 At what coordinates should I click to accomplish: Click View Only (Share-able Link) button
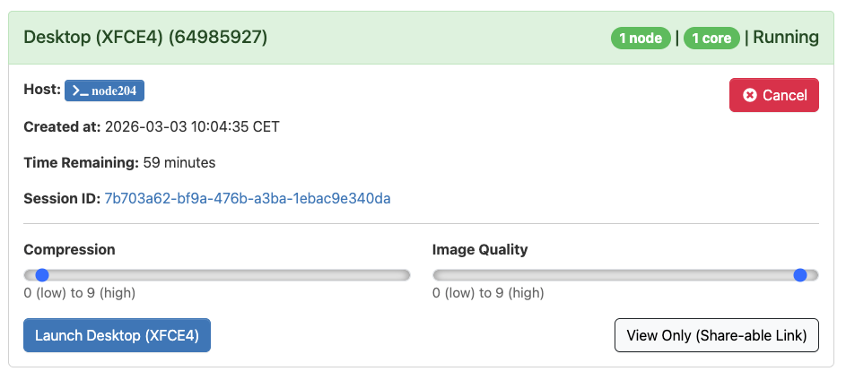click(716, 335)
